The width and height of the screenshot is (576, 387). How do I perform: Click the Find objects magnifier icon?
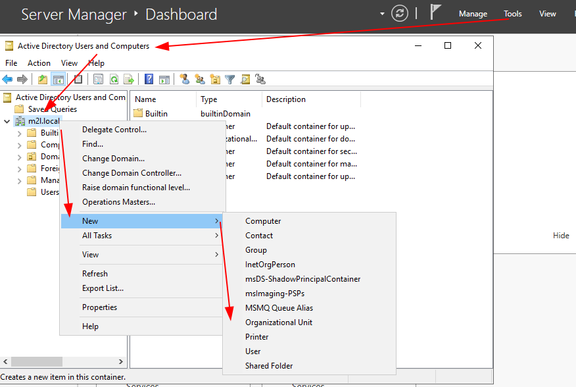click(x=245, y=79)
